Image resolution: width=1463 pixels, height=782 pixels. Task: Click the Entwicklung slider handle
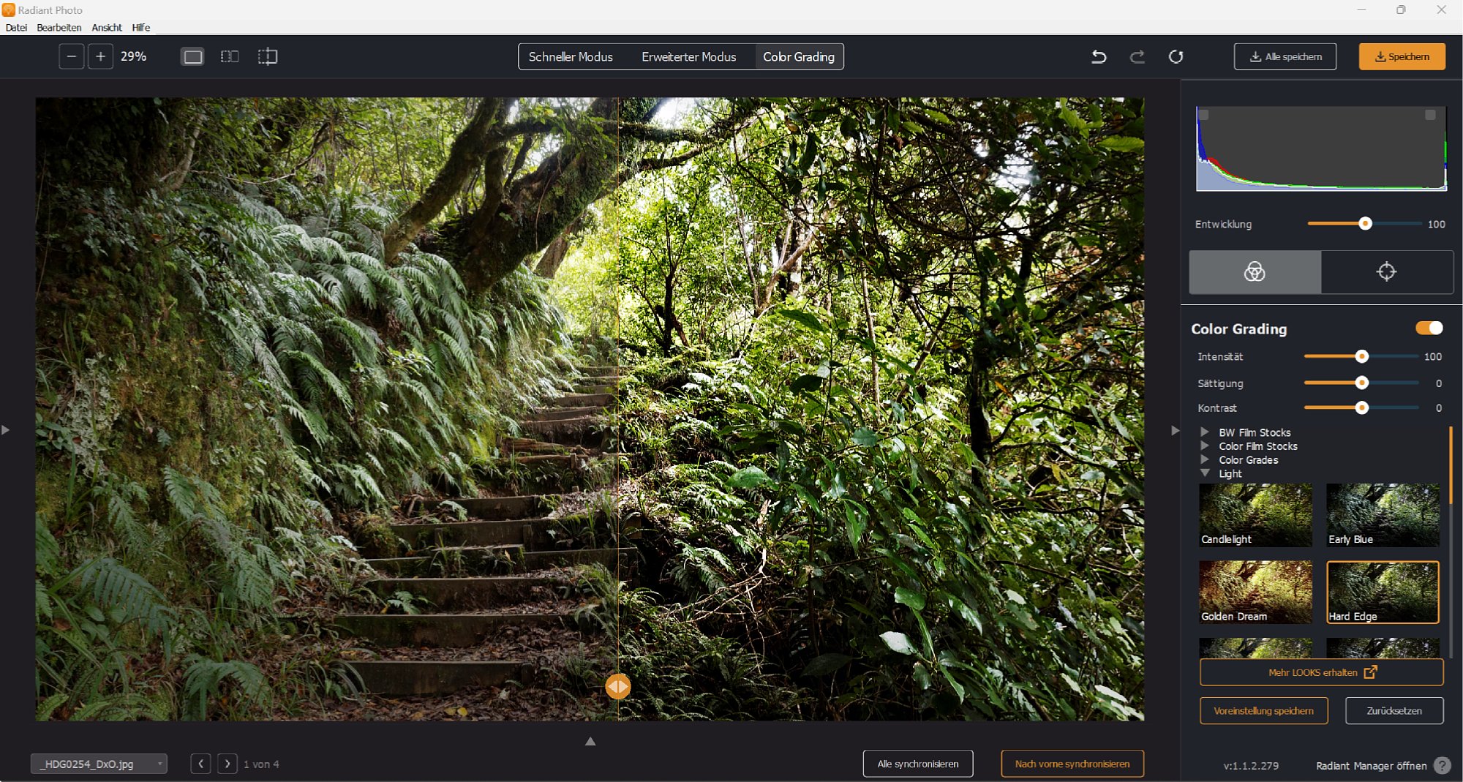coord(1365,224)
